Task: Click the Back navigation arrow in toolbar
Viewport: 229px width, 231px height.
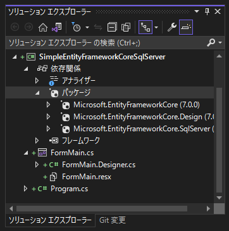Action: pos(15,27)
